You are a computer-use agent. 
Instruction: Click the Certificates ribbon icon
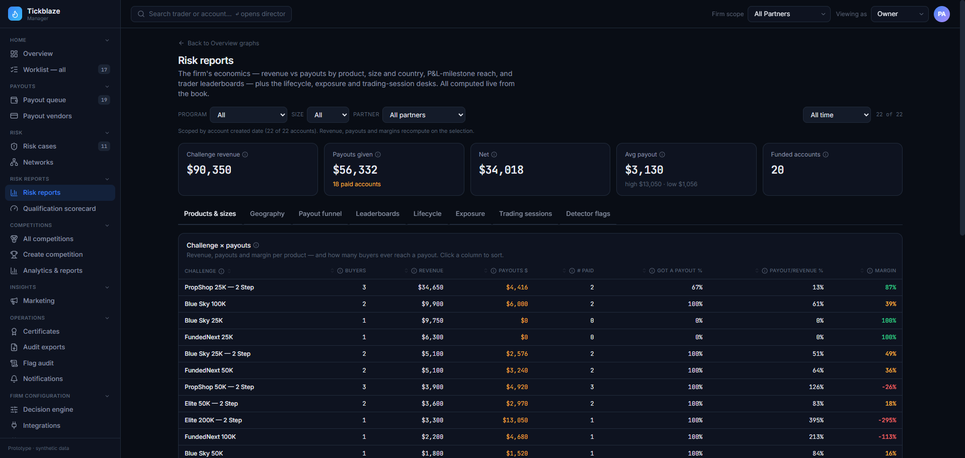[x=14, y=332]
